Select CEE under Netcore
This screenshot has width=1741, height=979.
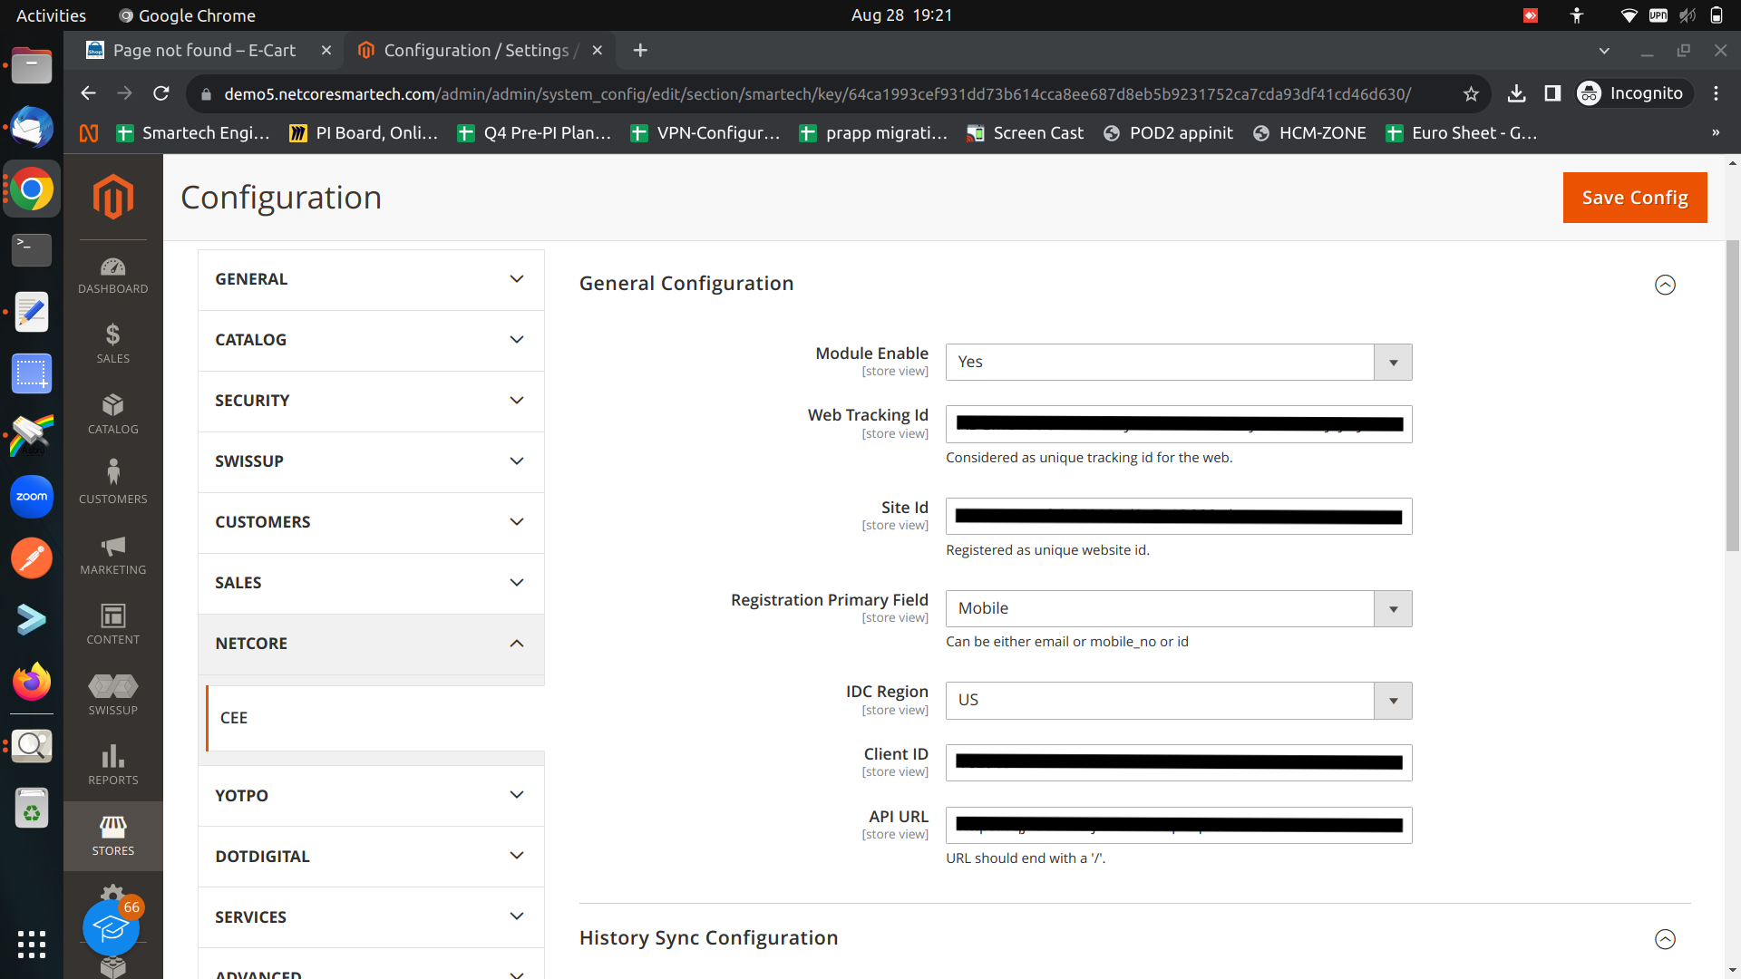234,718
